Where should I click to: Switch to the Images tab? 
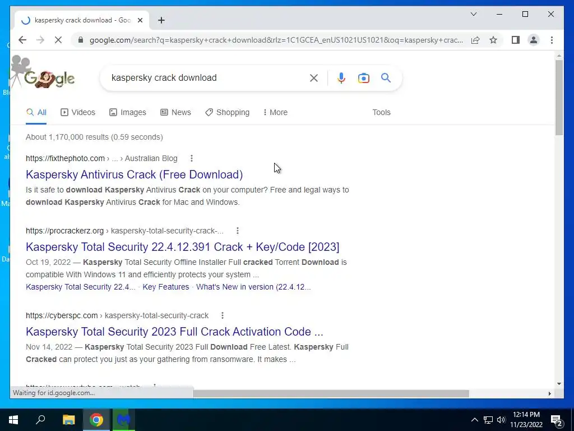[x=128, y=112]
